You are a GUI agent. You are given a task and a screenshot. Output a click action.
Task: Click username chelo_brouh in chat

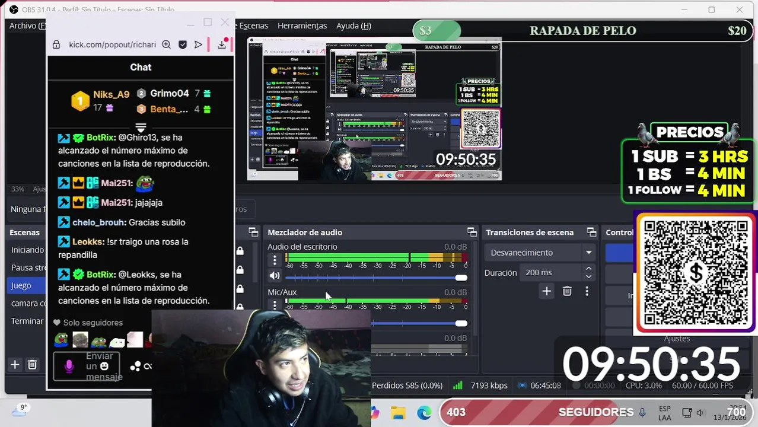coord(99,222)
